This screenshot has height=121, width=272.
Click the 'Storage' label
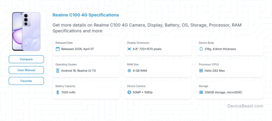pyautogui.click(x=203, y=86)
